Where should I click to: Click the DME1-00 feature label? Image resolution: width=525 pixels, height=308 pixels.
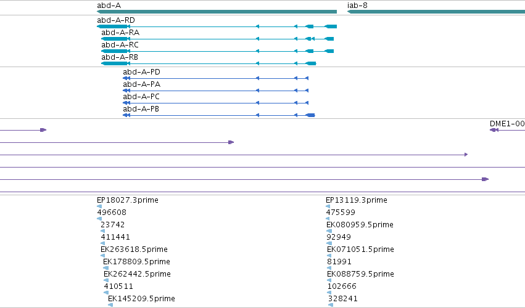[x=507, y=124]
